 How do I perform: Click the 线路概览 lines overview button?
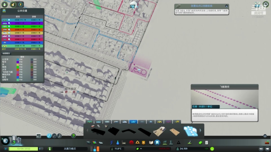tap(6, 53)
